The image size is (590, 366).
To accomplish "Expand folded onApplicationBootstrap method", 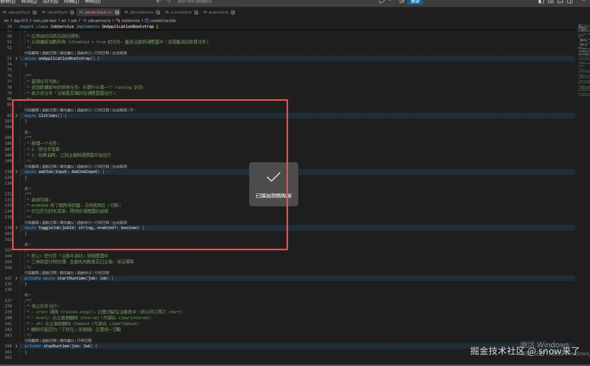I will (x=16, y=58).
